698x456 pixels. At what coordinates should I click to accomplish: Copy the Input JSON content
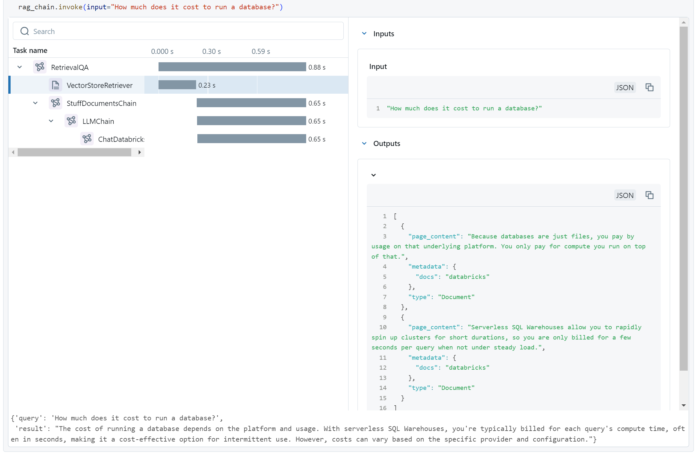coord(649,87)
